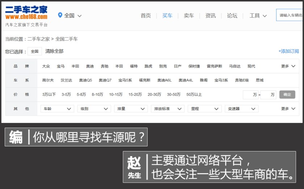Expand 更多 in the brand row
304x189 pixels.
coord(288,66)
